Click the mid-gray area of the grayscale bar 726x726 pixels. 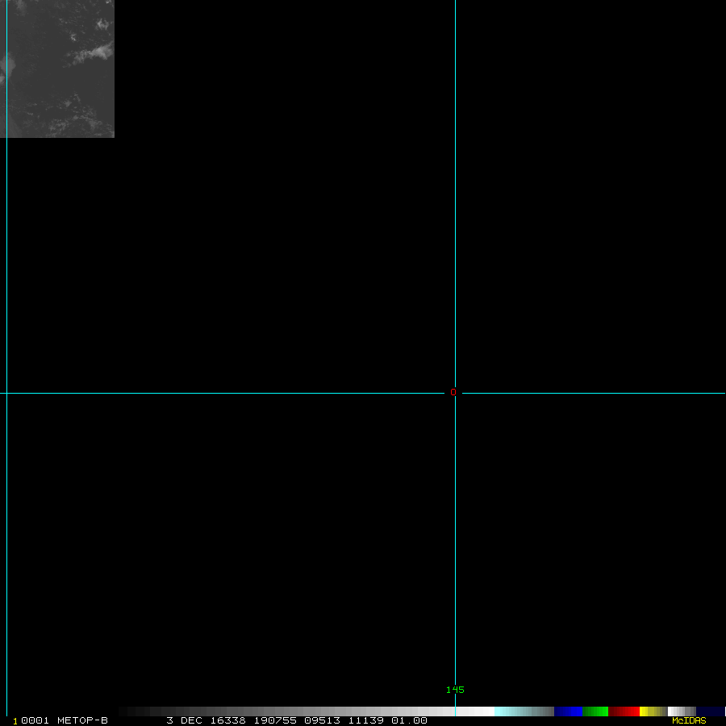[x=287, y=711]
